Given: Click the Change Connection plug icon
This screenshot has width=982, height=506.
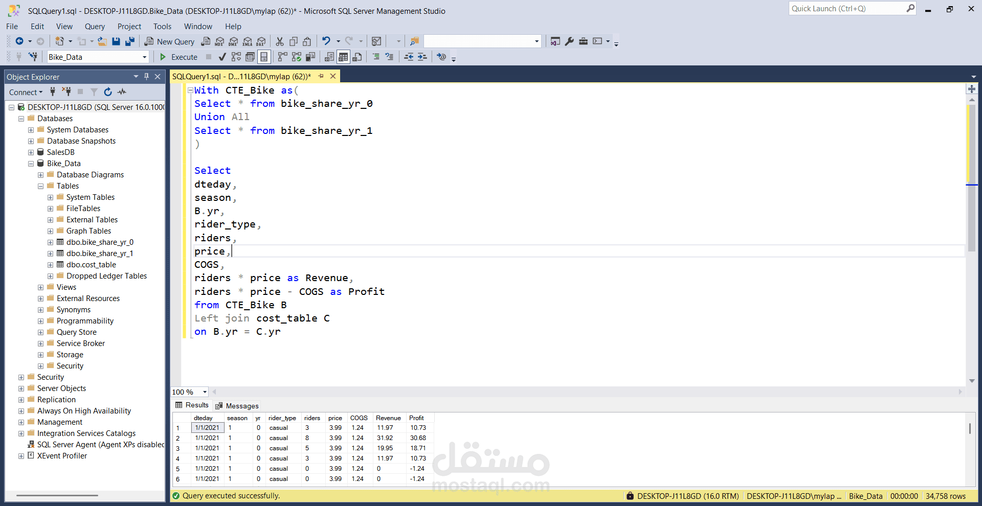Looking at the screenshot, I should tap(33, 57).
